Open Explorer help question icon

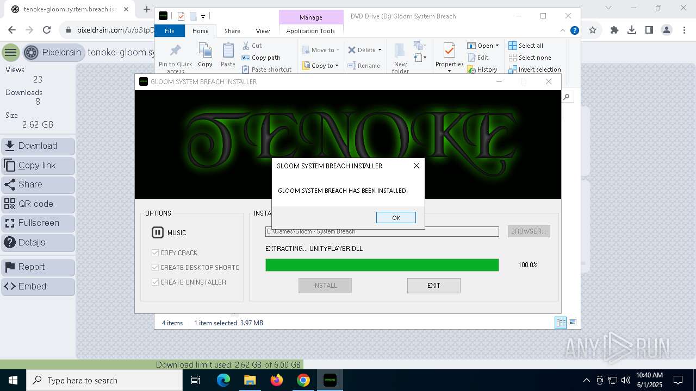pyautogui.click(x=574, y=31)
